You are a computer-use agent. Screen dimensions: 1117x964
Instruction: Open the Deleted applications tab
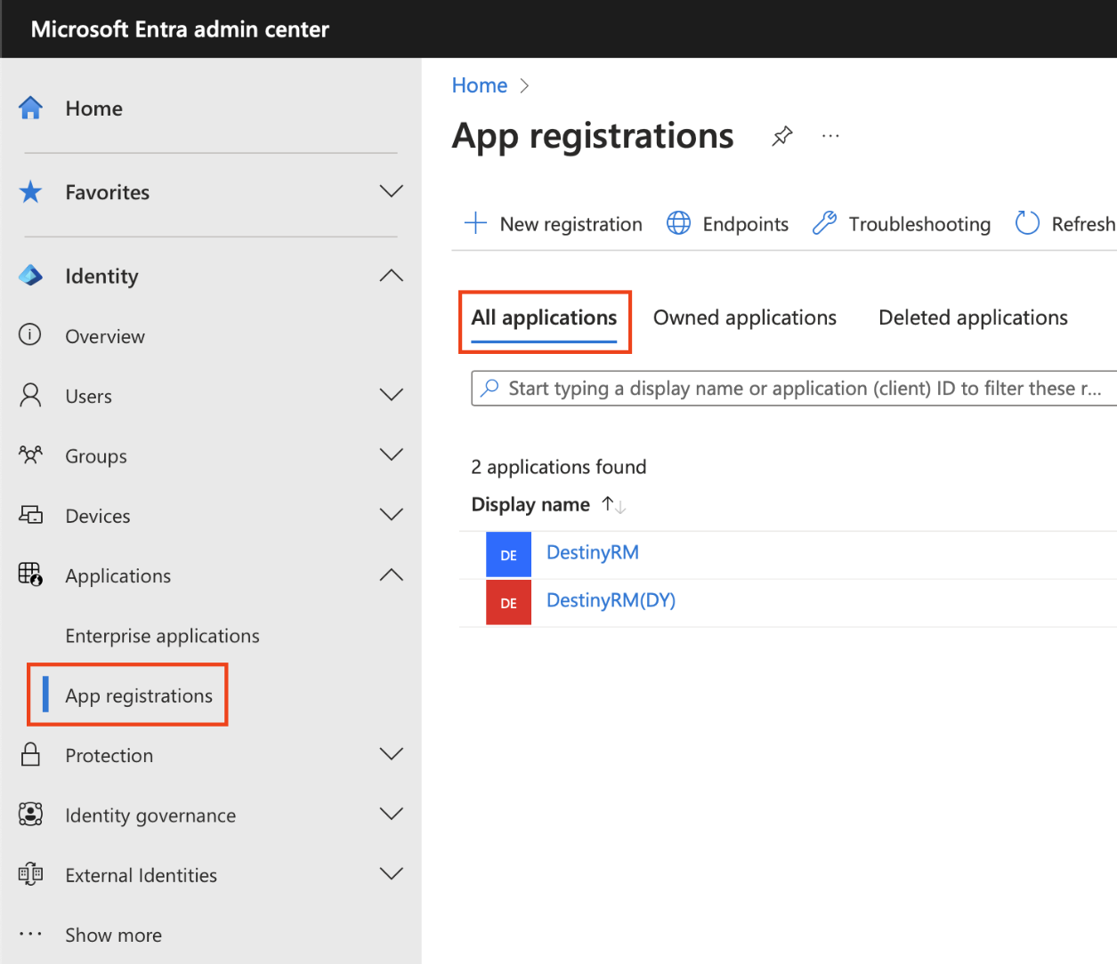point(972,317)
